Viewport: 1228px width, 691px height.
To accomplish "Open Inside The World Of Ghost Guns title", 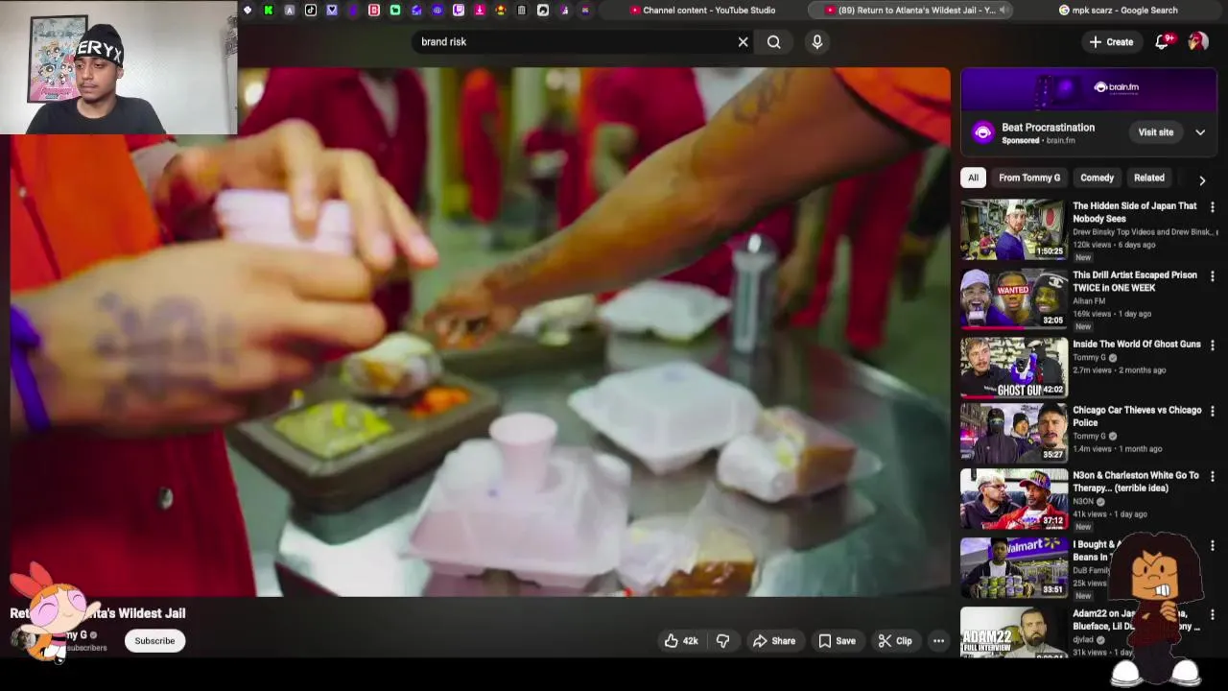I will (x=1137, y=344).
